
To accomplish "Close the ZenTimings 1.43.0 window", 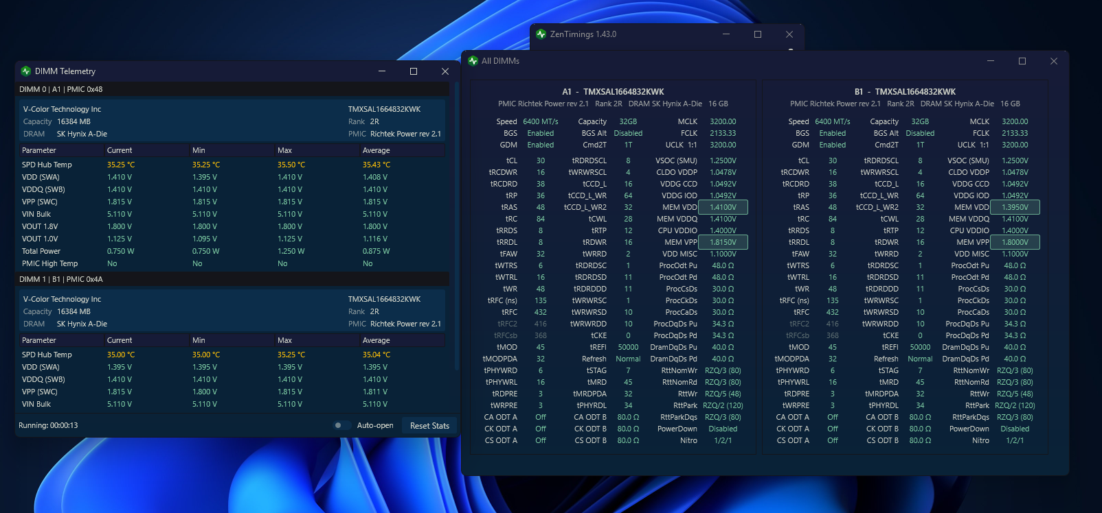I will pos(789,34).
